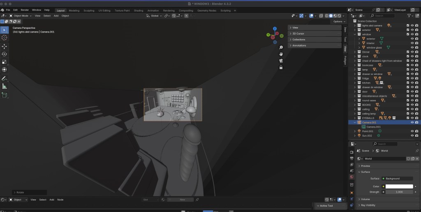Hide the bookcase collection in viewport
The width and height of the screenshot is (421, 212).
412,65
